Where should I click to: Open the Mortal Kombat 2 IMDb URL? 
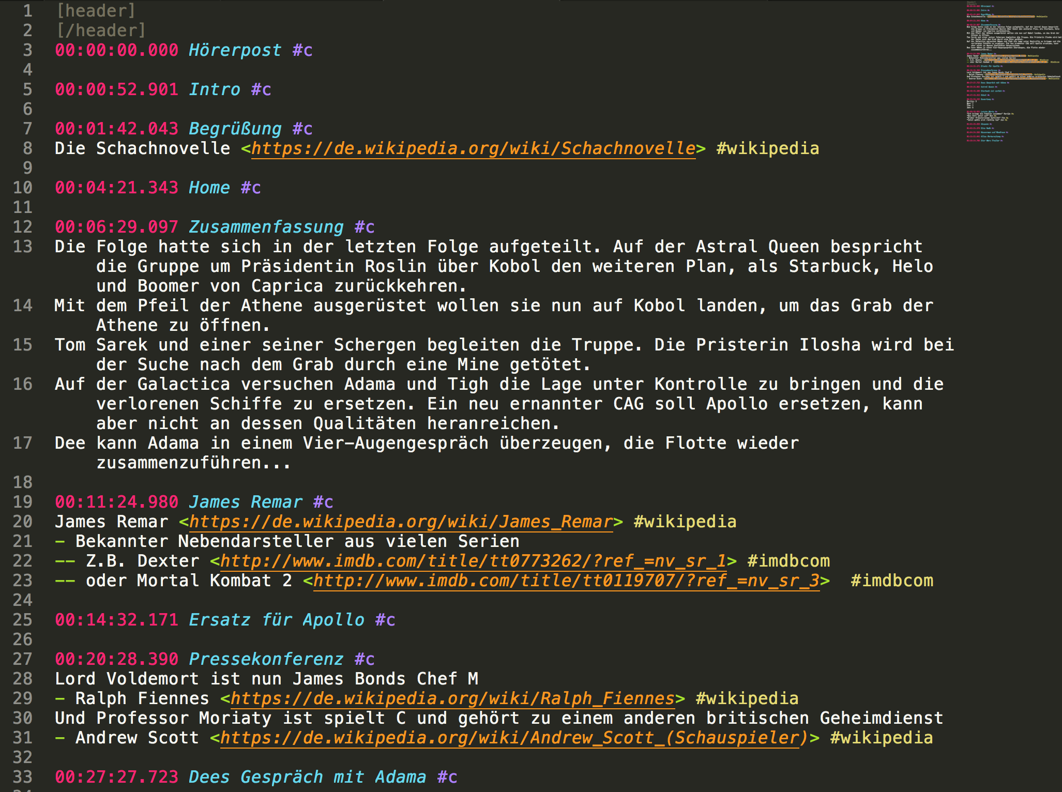[566, 581]
